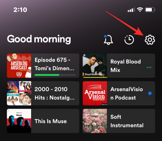162x141 pixels.
Task: Open This Is Muse title text
Action: click(x=51, y=121)
